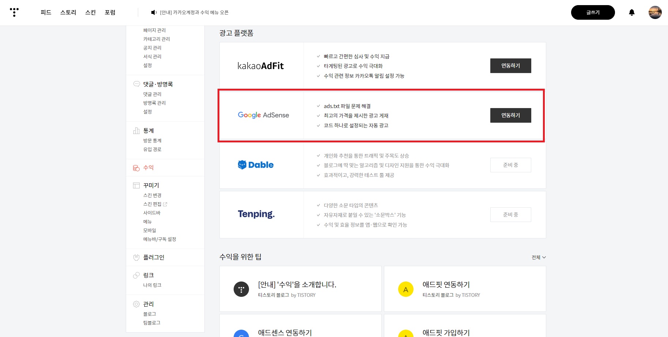
Task: Open 애드핏 연동하기 tip card
Action: coord(465,289)
